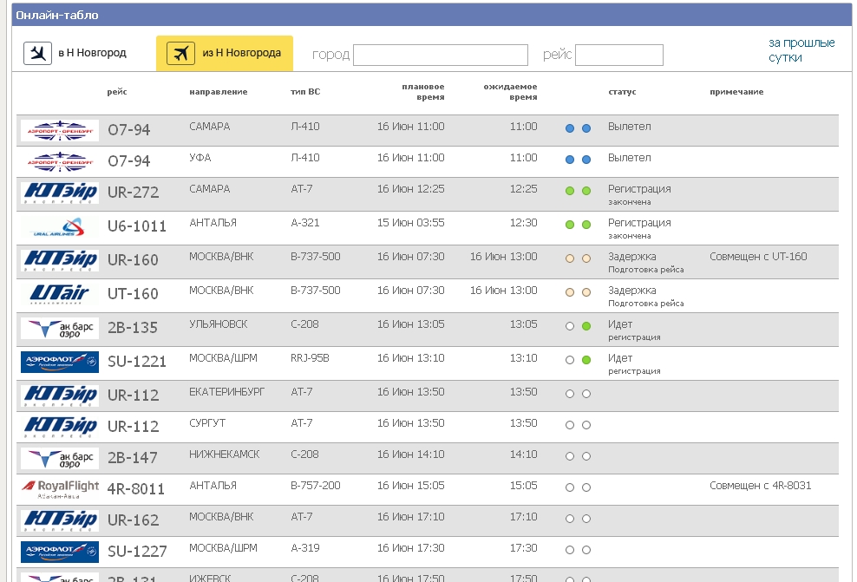Image resolution: width=857 pixels, height=582 pixels.
Task: Click the 'примечание' column header
Action: (736, 92)
